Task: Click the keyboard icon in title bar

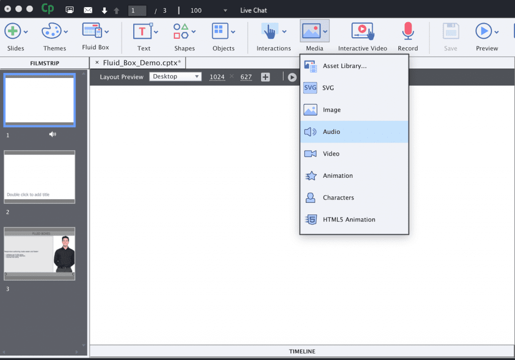Action: point(69,10)
